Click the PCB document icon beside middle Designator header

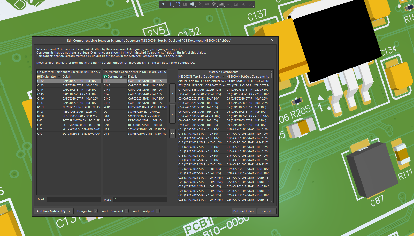[x=105, y=77]
